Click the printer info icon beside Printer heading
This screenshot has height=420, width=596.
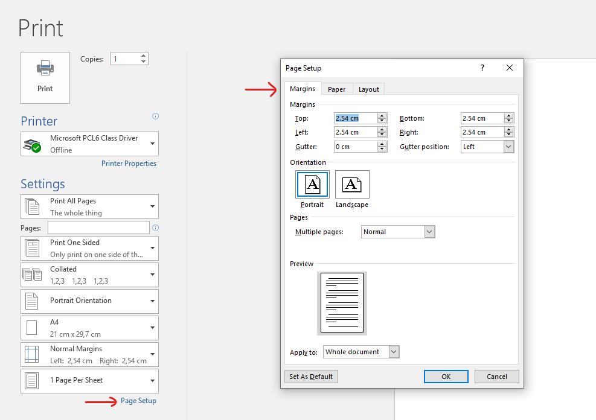155,116
